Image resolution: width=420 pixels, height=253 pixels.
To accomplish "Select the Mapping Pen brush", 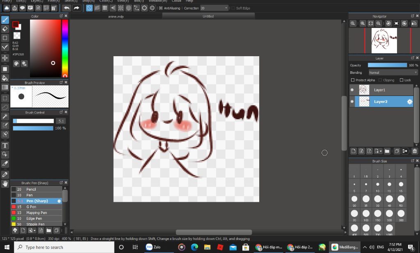I will point(37,212).
